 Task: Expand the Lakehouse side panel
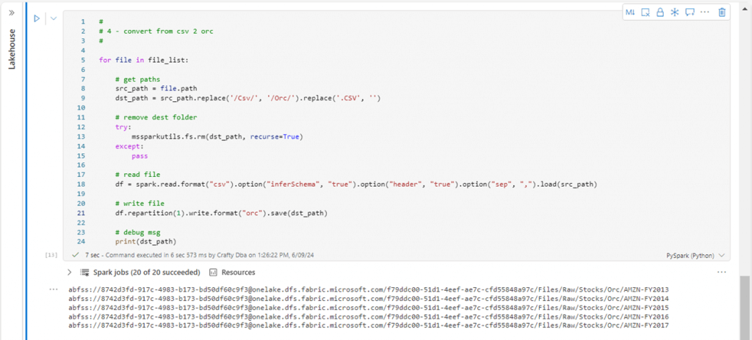point(12,12)
